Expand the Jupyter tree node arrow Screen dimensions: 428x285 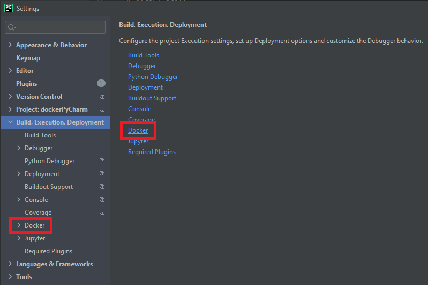[x=19, y=238]
